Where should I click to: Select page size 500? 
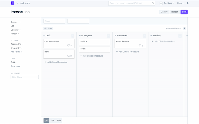(x=59, y=120)
